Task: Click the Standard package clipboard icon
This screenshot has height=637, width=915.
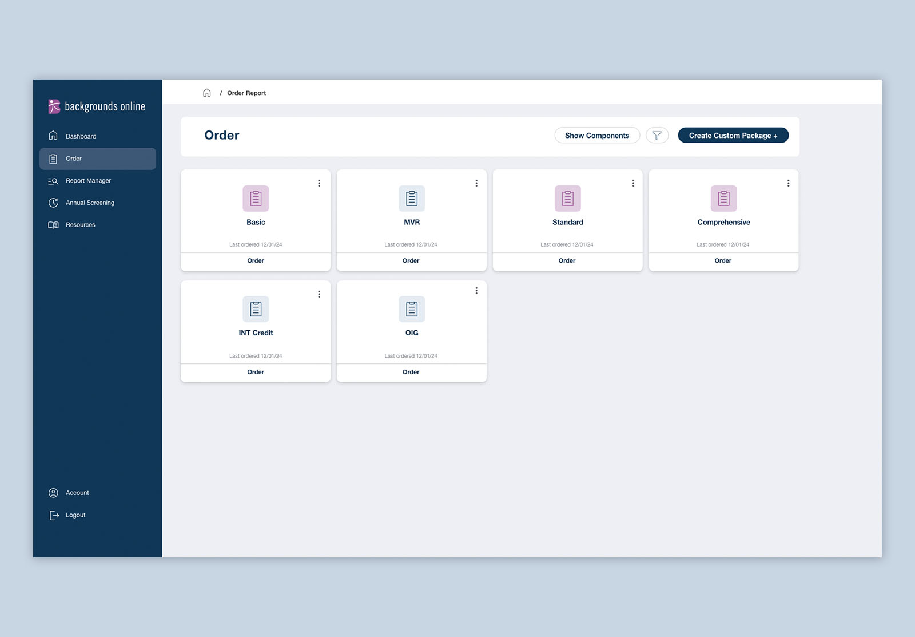Action: [x=567, y=199]
